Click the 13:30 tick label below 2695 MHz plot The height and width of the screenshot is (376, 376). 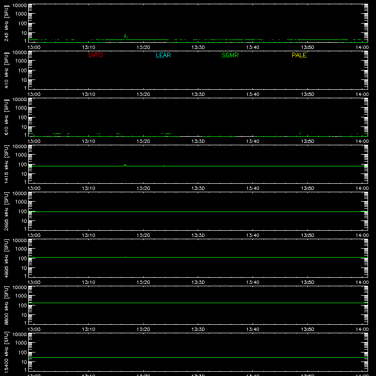coord(198,235)
